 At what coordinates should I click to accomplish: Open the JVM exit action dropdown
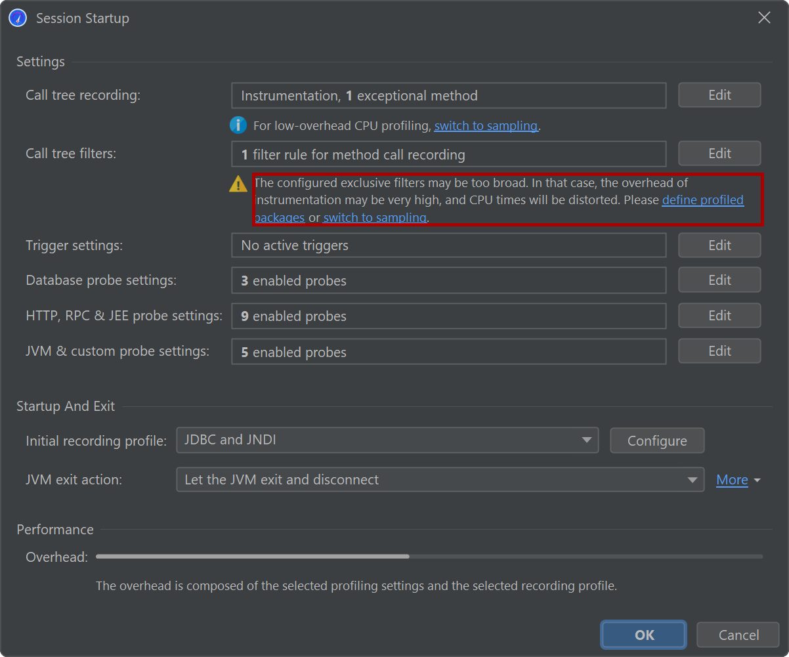pos(440,480)
